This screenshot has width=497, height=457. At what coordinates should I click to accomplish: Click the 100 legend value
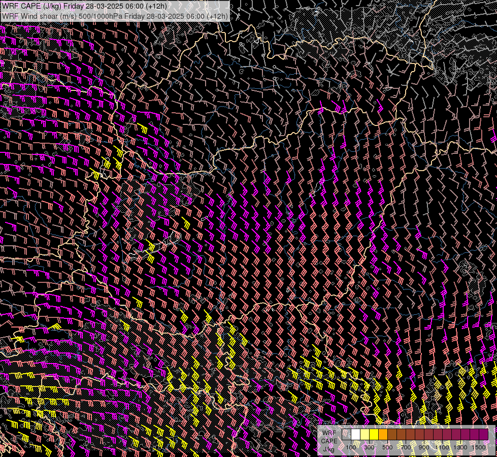tap(351, 447)
